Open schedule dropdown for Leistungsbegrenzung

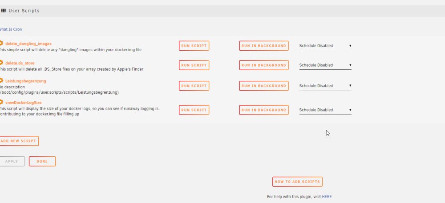(x=325, y=86)
